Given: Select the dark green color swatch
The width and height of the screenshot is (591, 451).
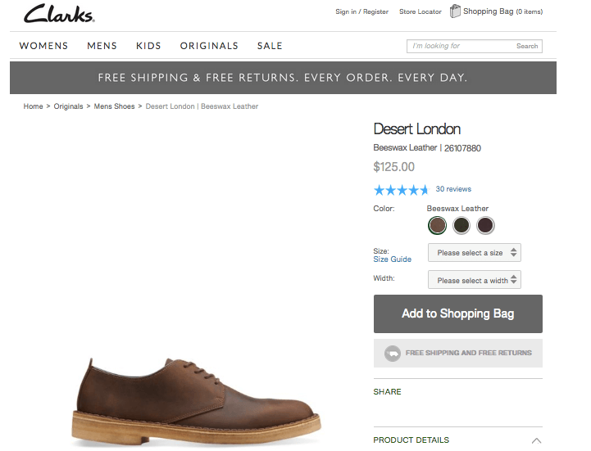Looking at the screenshot, I should tap(461, 225).
